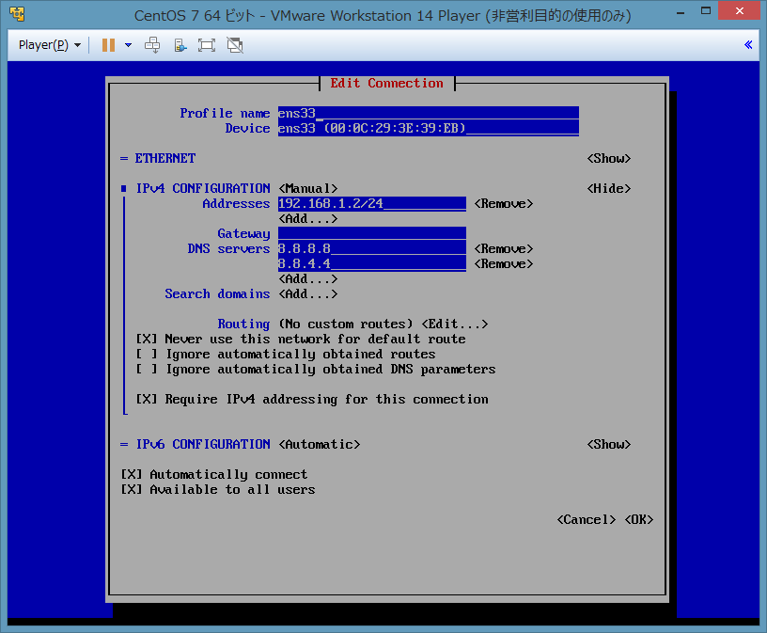Open the Routing Edit dialog
Viewport: 767px width, 633px height.
tap(454, 324)
